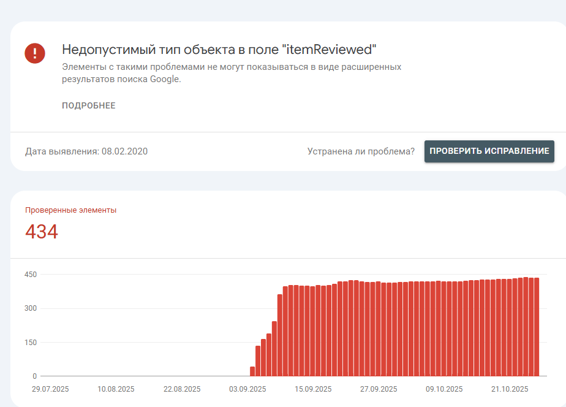Click the 15.09.2025 date axis label
This screenshot has width=566, height=407.
click(x=313, y=389)
